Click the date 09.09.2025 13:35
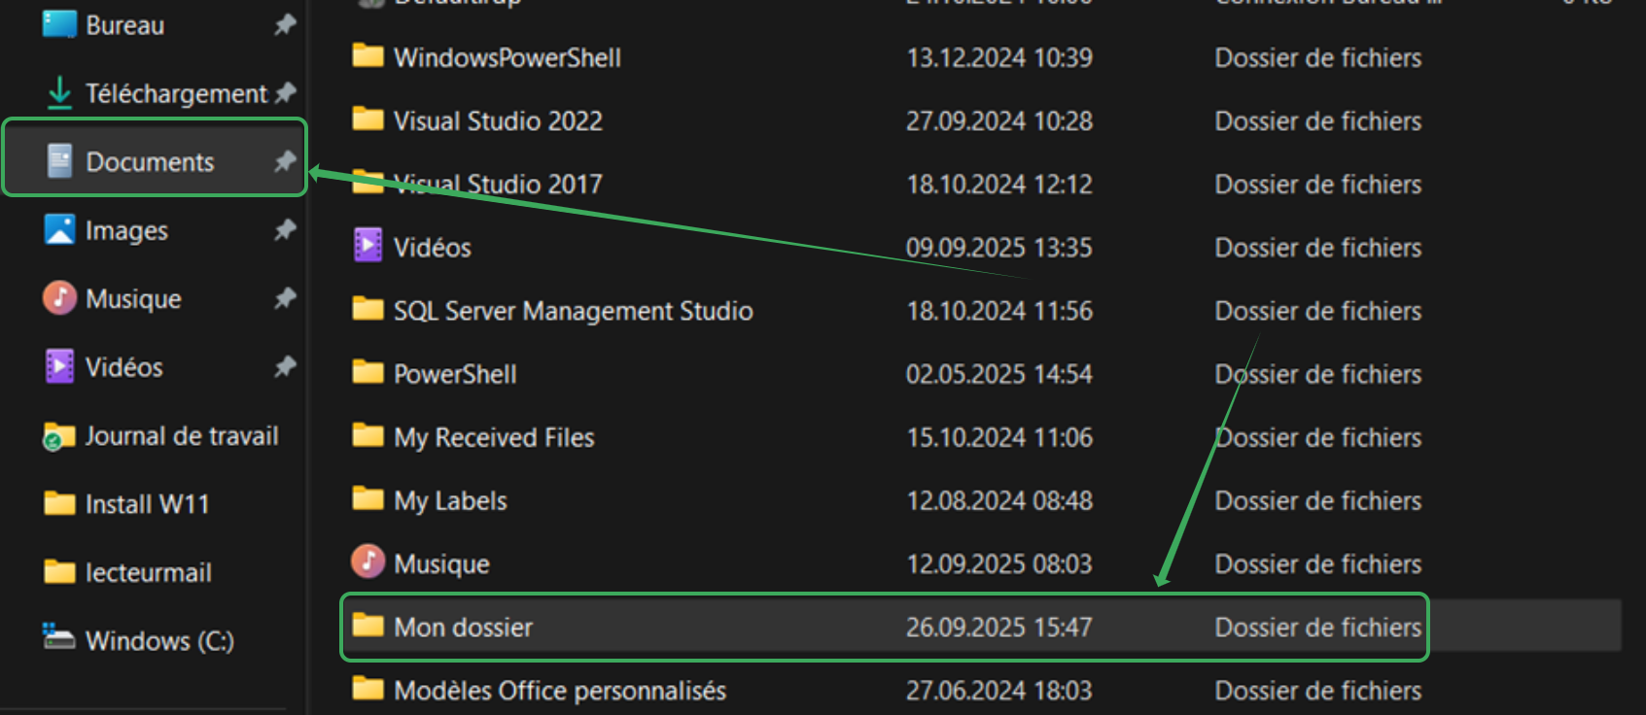The width and height of the screenshot is (1646, 715). pyautogui.click(x=999, y=247)
